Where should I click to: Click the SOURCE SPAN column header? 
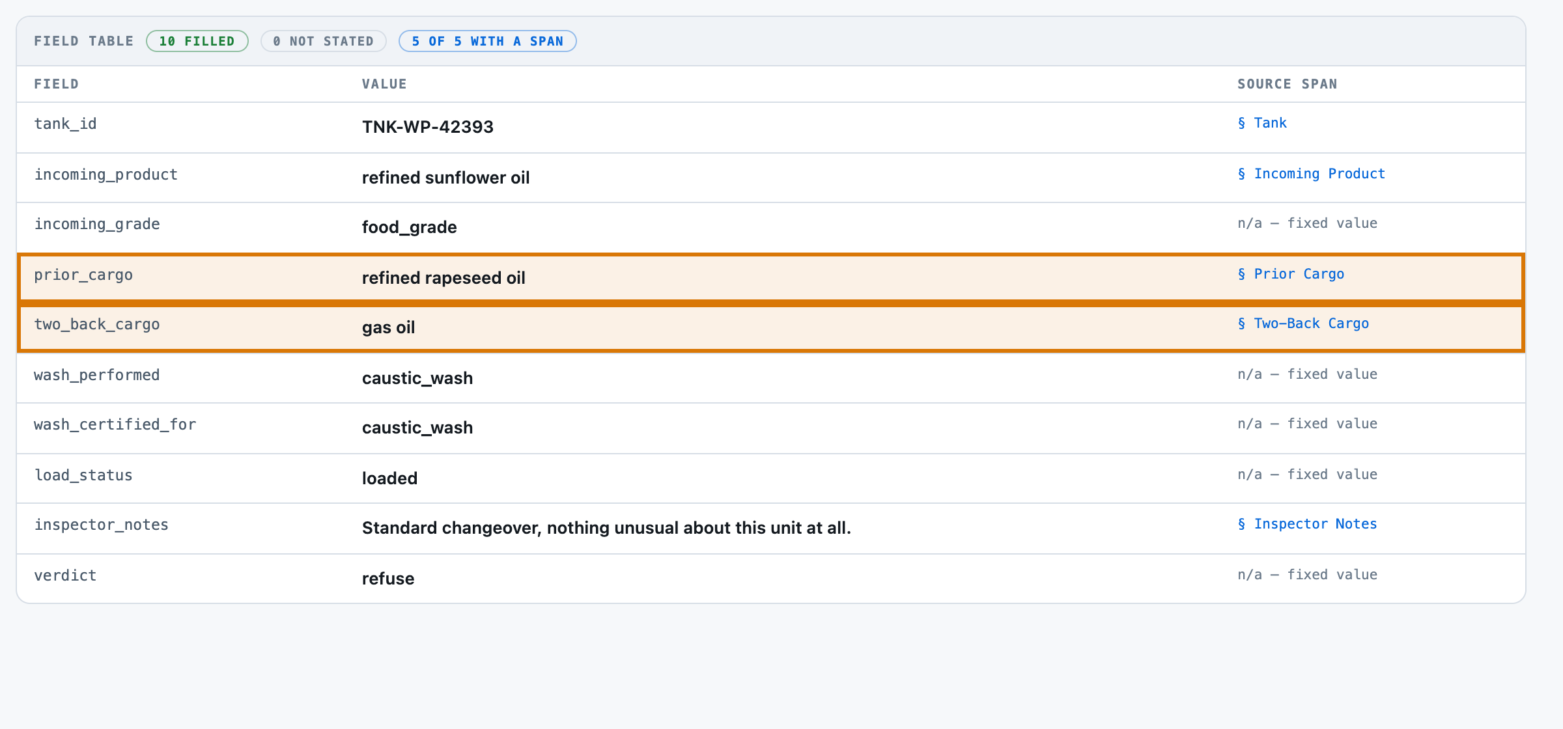pyautogui.click(x=1288, y=84)
